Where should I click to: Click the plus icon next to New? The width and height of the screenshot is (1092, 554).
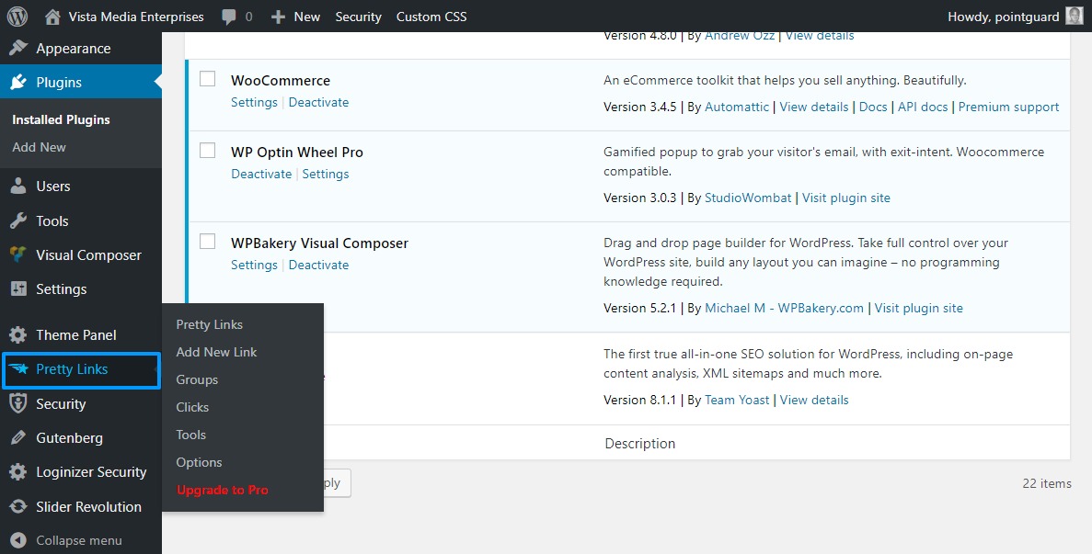click(278, 17)
